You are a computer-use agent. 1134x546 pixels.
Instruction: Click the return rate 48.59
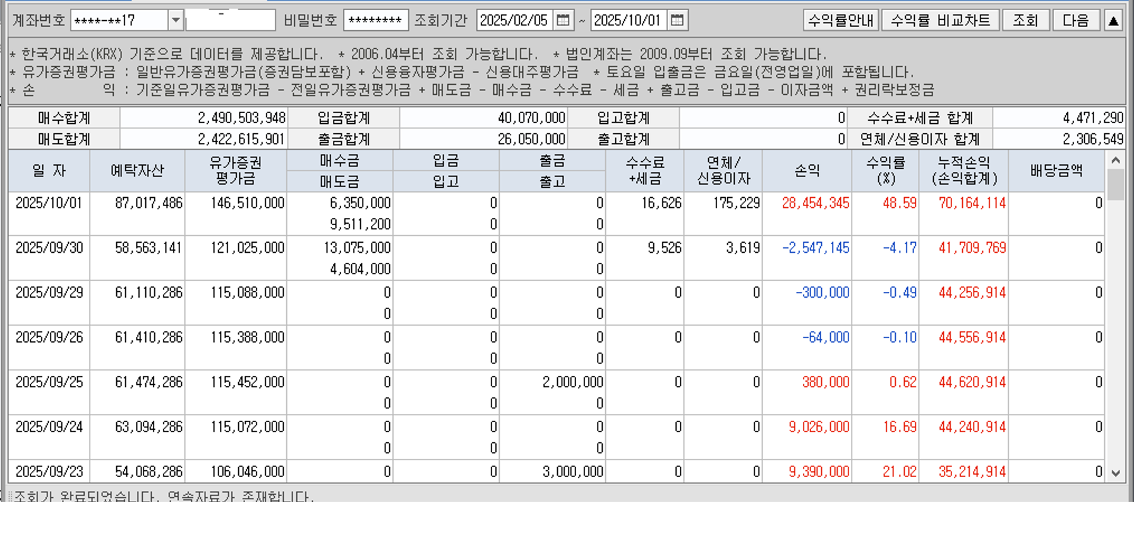point(900,203)
